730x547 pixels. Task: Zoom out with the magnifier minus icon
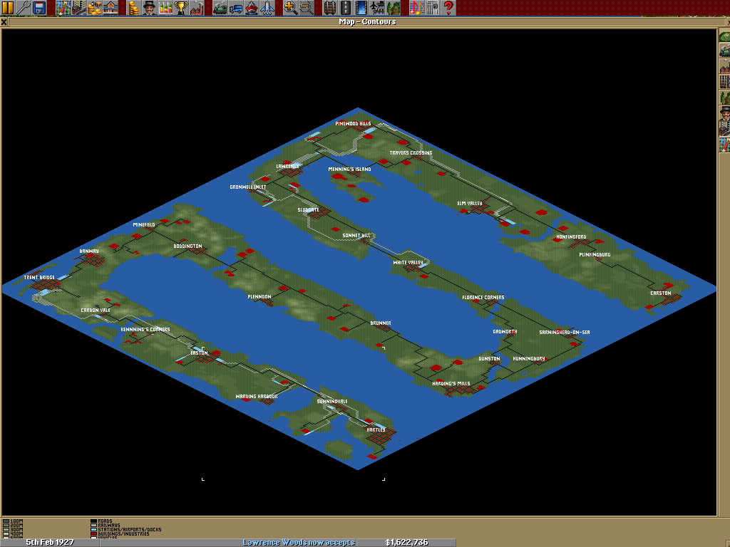307,7
